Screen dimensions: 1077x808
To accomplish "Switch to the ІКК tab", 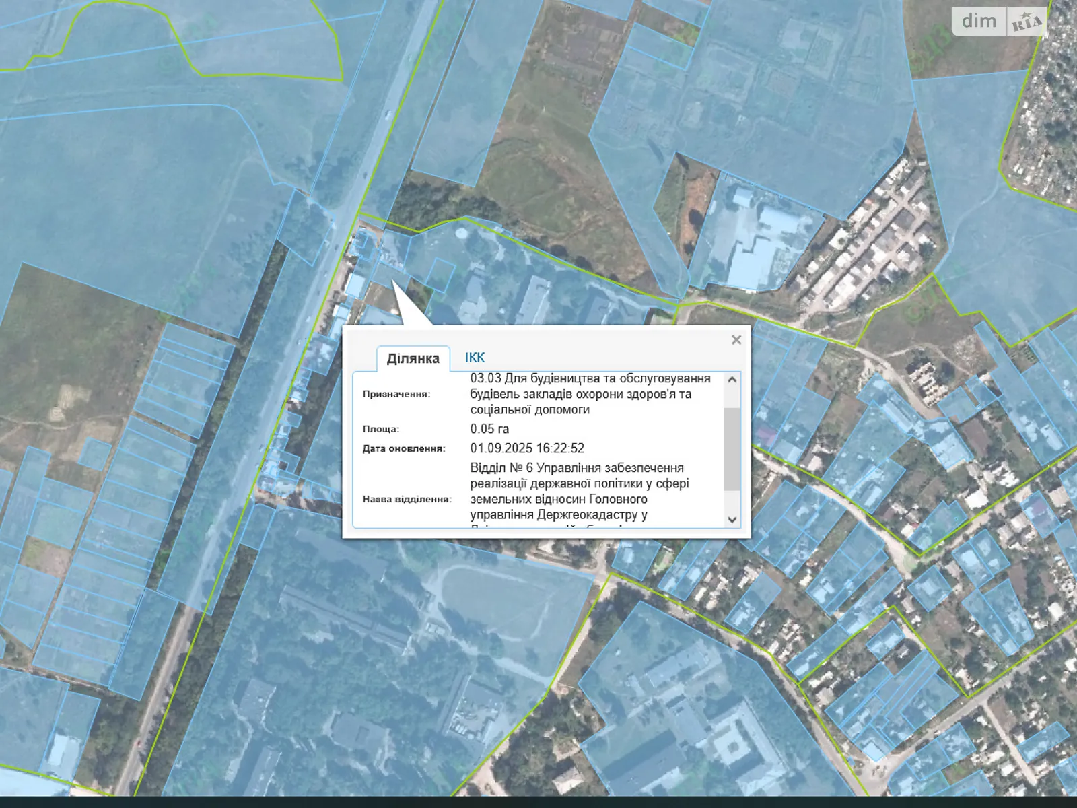I will (x=475, y=358).
